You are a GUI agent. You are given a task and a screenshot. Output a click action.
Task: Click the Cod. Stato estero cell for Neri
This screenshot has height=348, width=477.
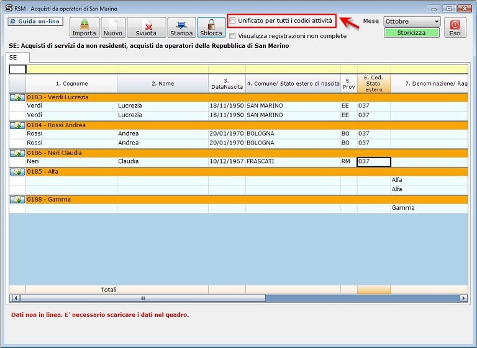(x=374, y=162)
